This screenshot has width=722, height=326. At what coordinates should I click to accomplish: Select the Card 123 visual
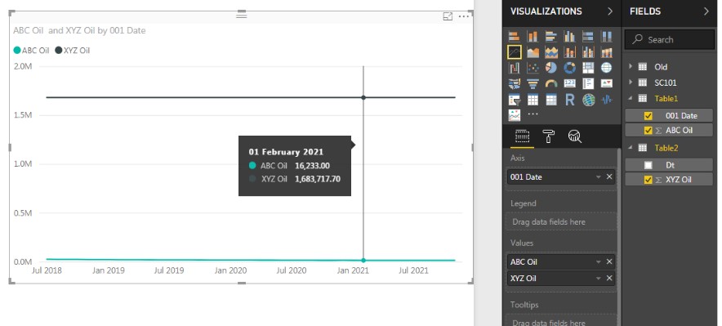569,84
